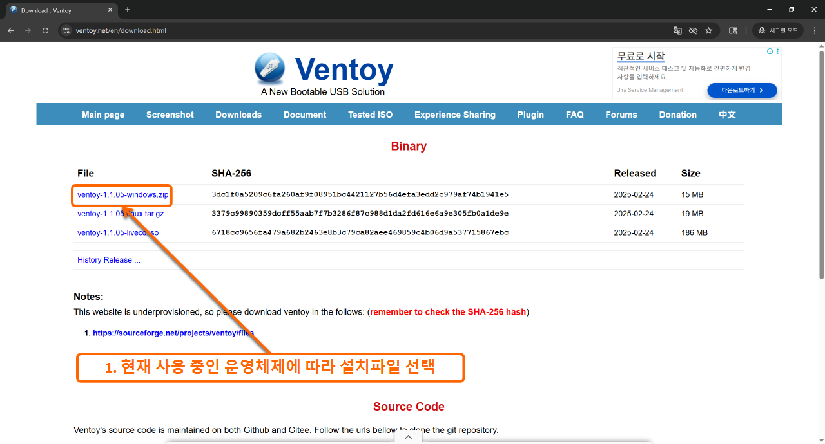Screen dimensions: 825x444
Task: Open Google Translate icon in address bar
Action: pyautogui.click(x=677, y=30)
